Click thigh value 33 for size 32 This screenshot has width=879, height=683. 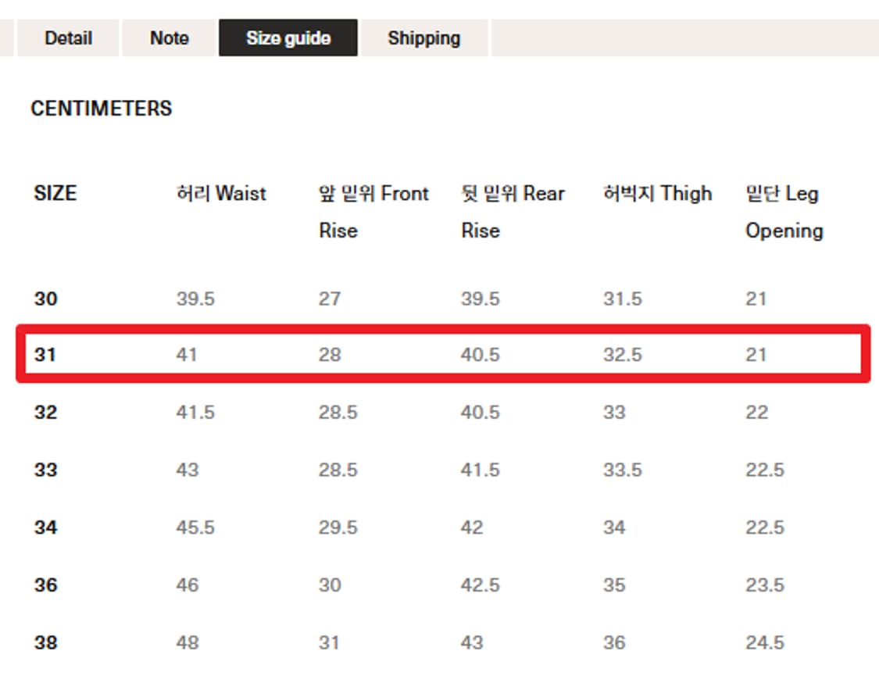[615, 412]
